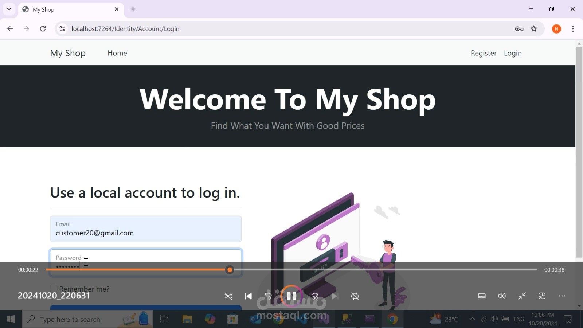The height and width of the screenshot is (328, 583).
Task: Open a new browser tab
Action: tap(133, 9)
